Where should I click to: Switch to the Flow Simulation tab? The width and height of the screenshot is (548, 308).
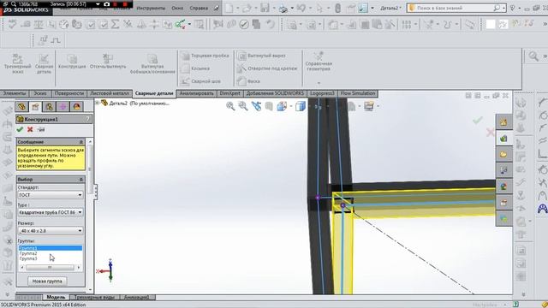[358, 93]
